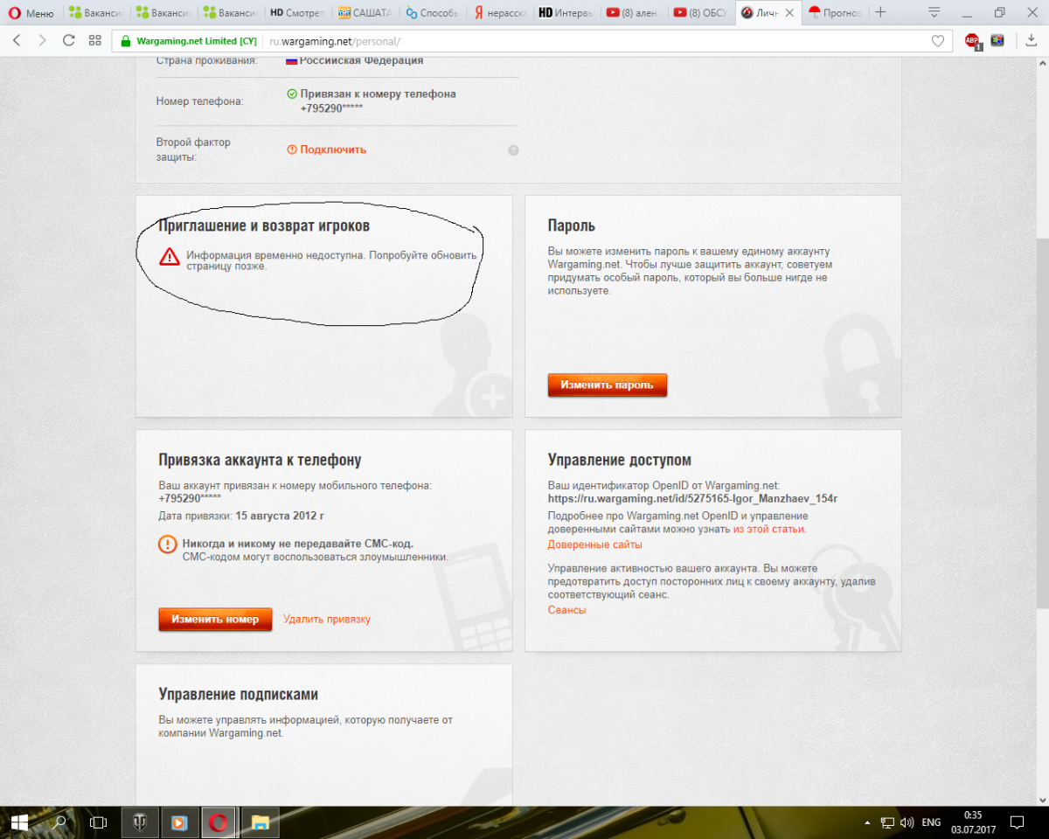The width and height of the screenshot is (1049, 839).
Task: Switch to the first Ваканси tab
Action: click(x=98, y=13)
